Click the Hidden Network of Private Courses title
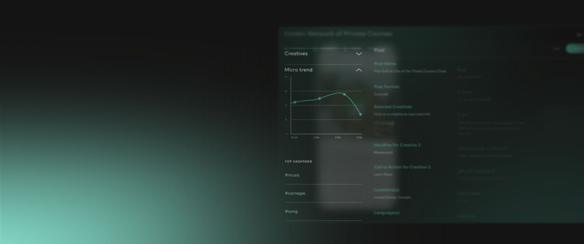The width and height of the screenshot is (584, 244). (338, 34)
